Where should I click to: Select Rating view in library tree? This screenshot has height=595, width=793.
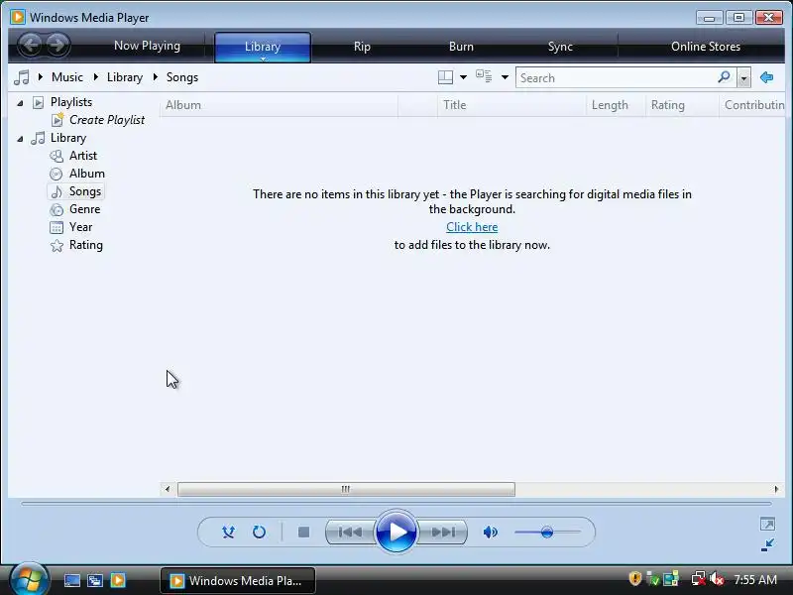coord(85,245)
